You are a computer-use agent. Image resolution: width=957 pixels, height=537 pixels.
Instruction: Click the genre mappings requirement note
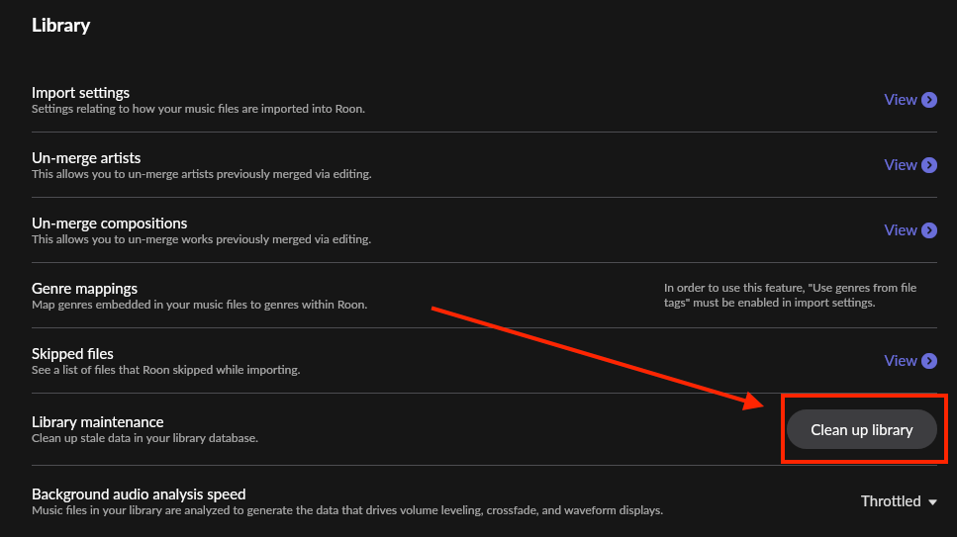coord(790,296)
